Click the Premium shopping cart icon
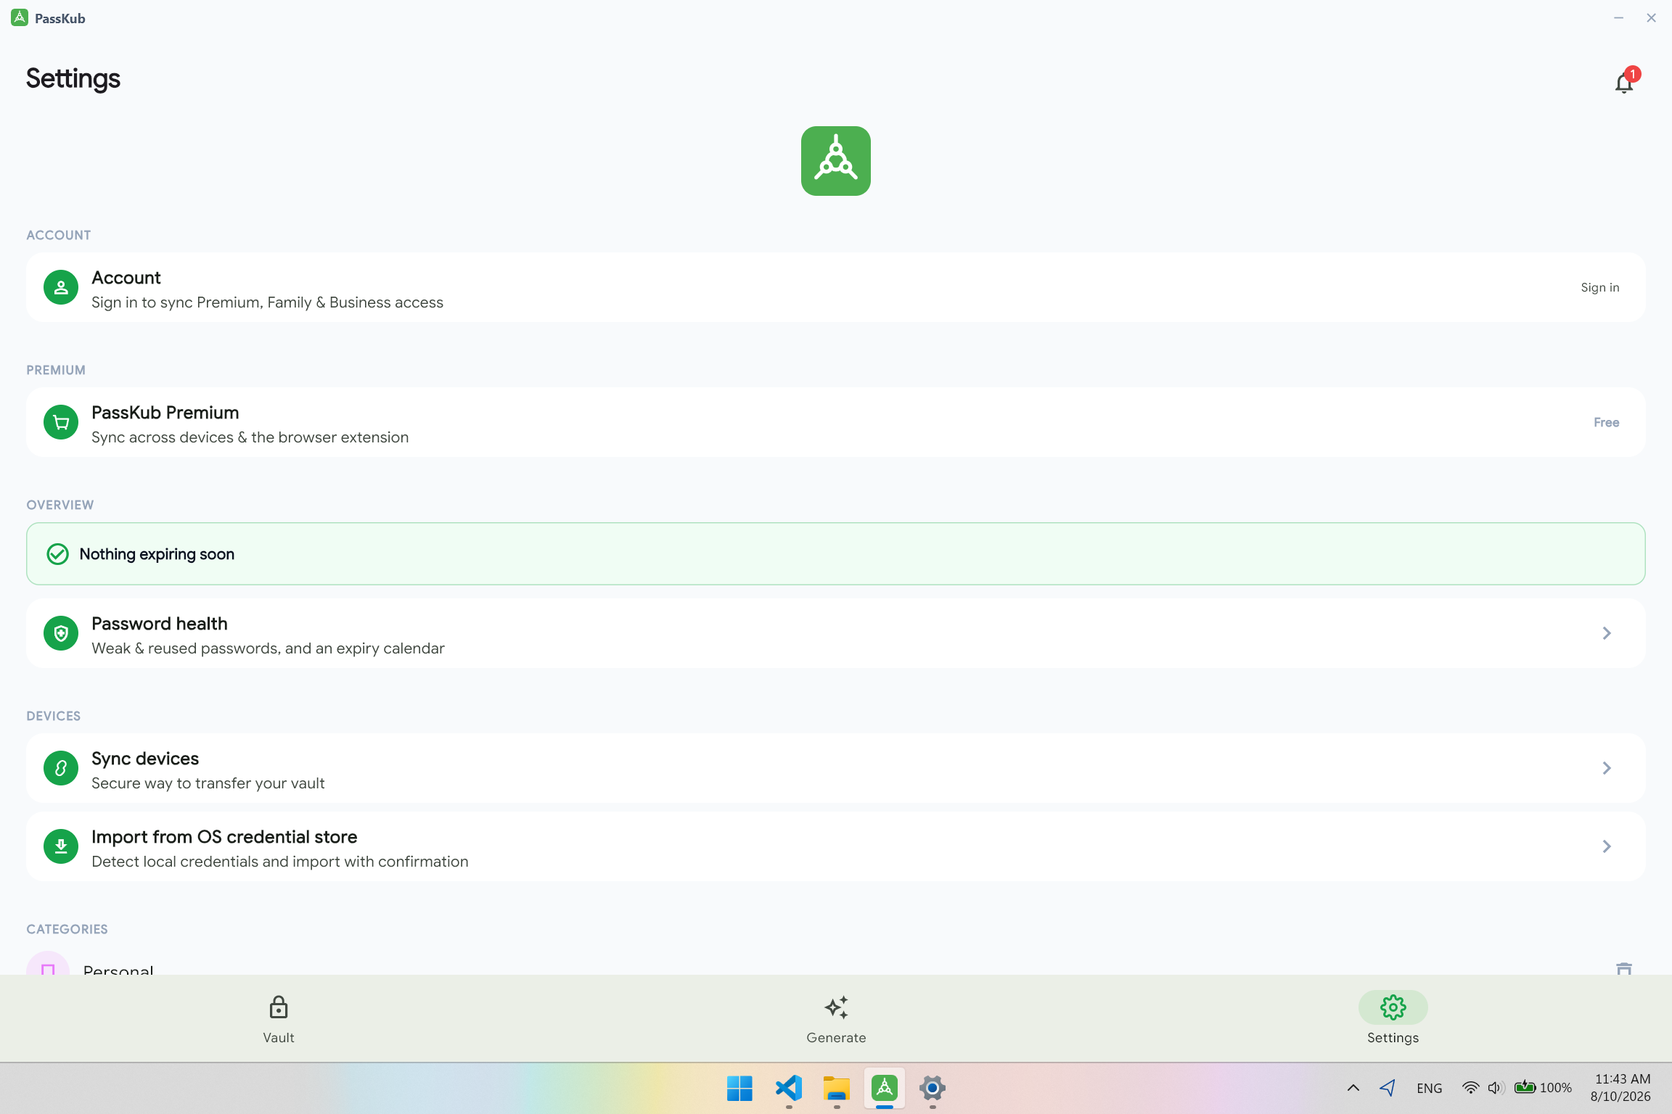1672x1114 pixels. 61,423
